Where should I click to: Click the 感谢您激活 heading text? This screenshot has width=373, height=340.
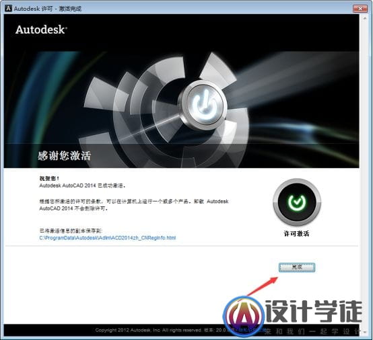pos(64,156)
